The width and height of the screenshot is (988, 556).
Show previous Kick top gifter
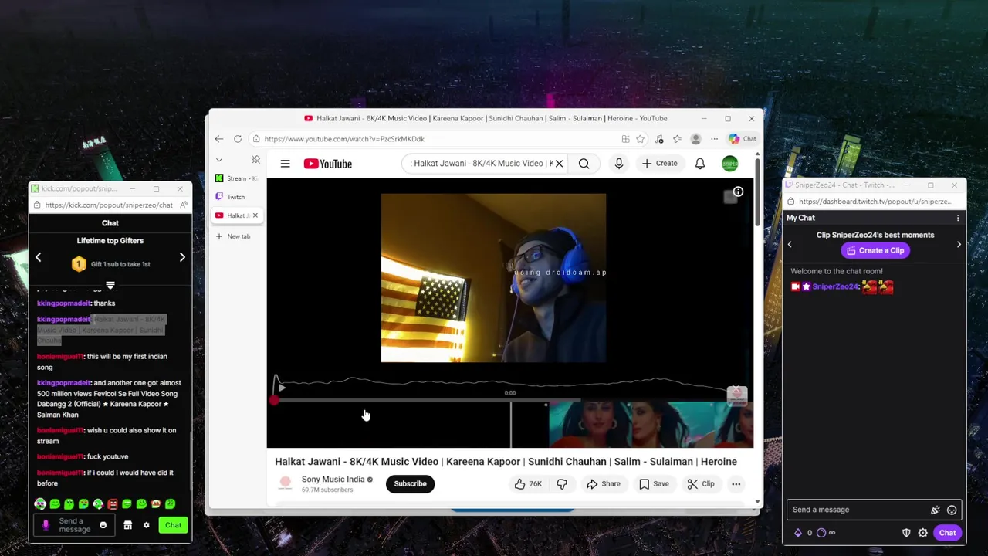tap(38, 257)
